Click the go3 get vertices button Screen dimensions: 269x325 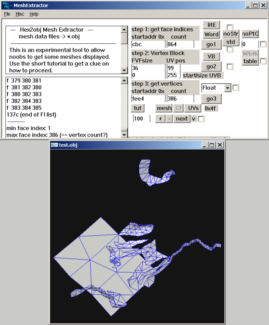click(x=211, y=99)
